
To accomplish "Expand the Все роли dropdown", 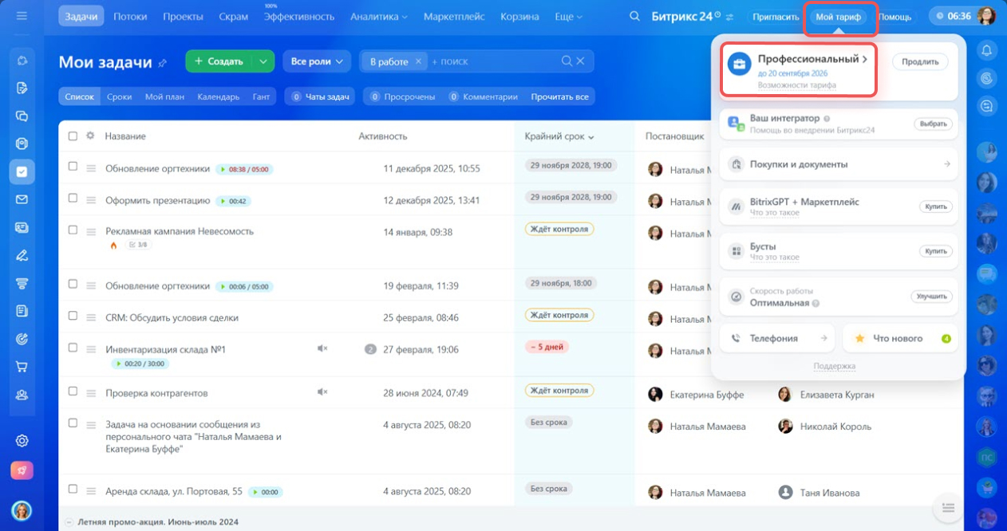I will [317, 61].
